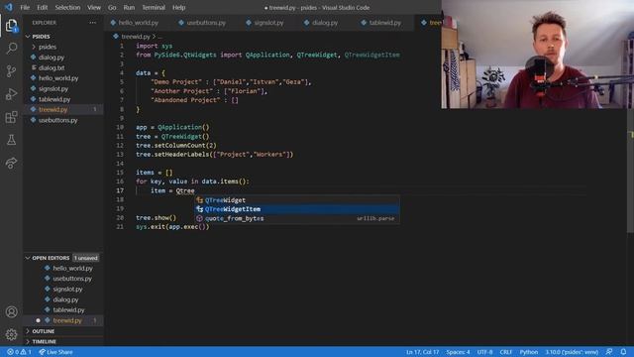This screenshot has width=634, height=357.
Task: Open the Help menu
Action: pos(178,7)
